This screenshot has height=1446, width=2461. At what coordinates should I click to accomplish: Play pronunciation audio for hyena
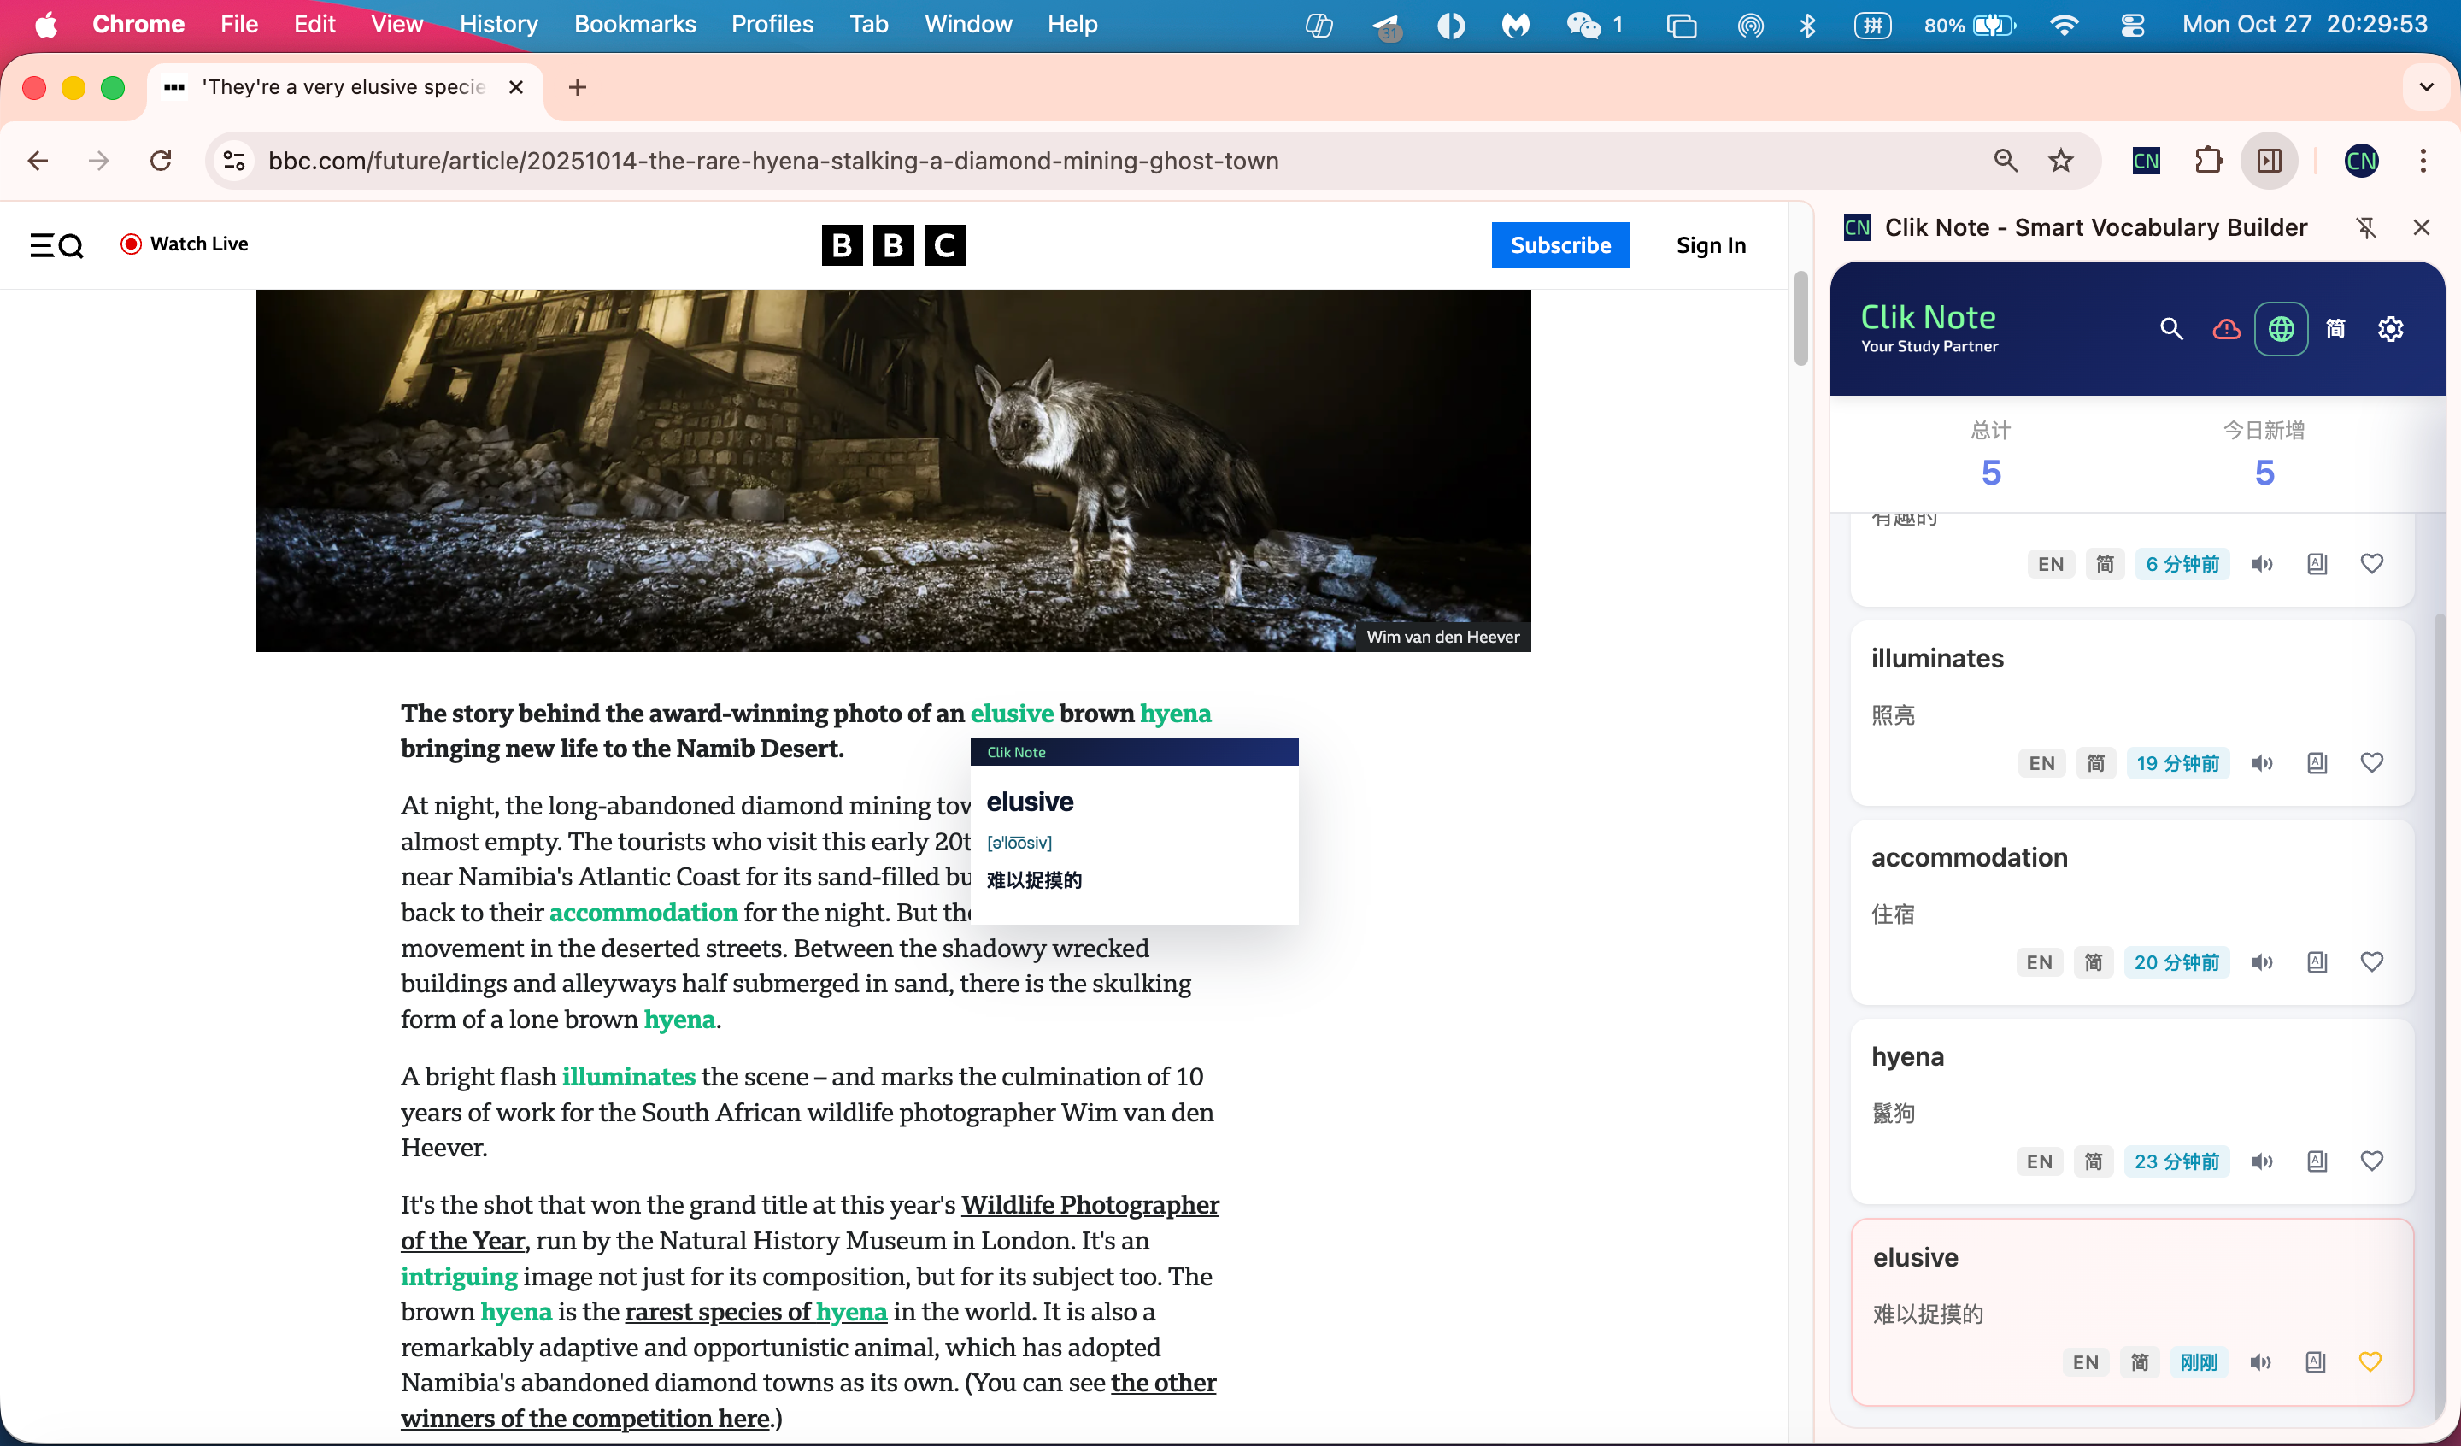tap(2264, 1161)
